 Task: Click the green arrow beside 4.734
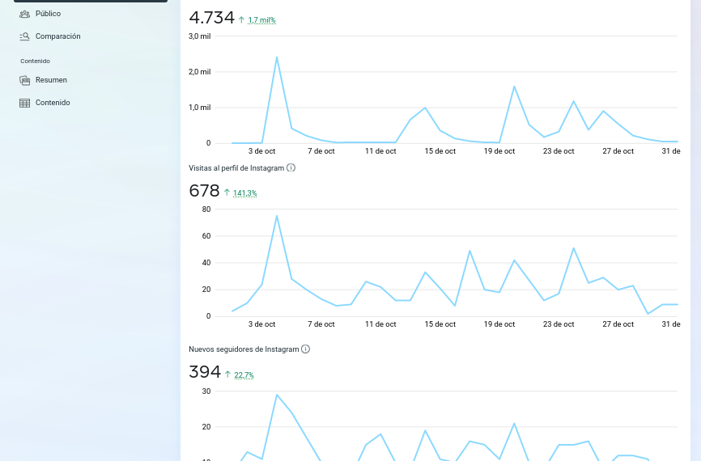click(x=241, y=19)
